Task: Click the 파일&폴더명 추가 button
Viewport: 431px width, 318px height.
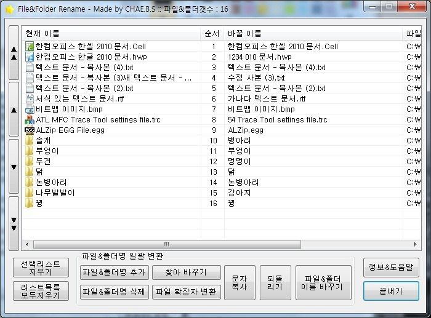Action: [x=115, y=272]
